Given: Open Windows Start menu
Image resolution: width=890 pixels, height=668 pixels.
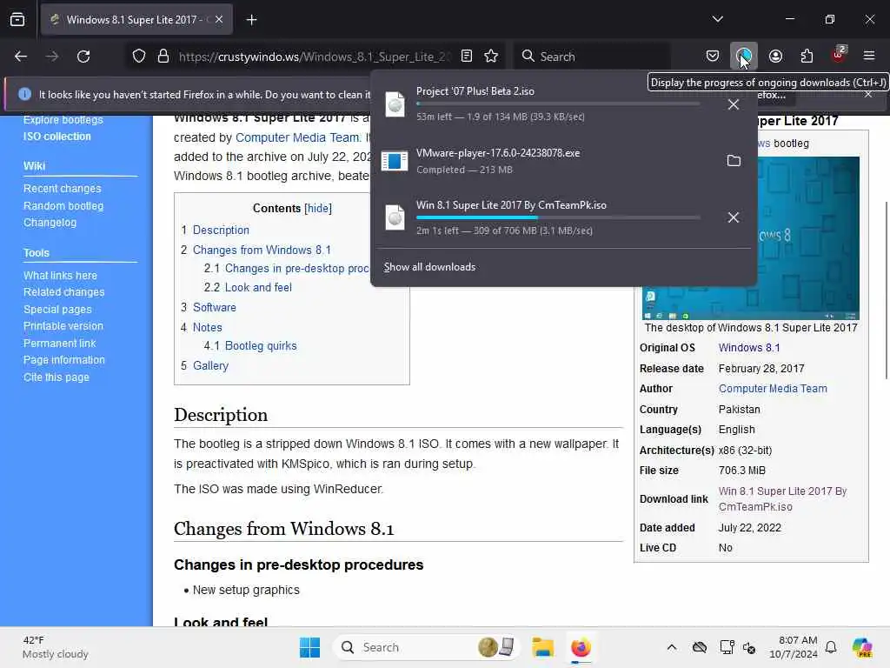Looking at the screenshot, I should tap(310, 647).
